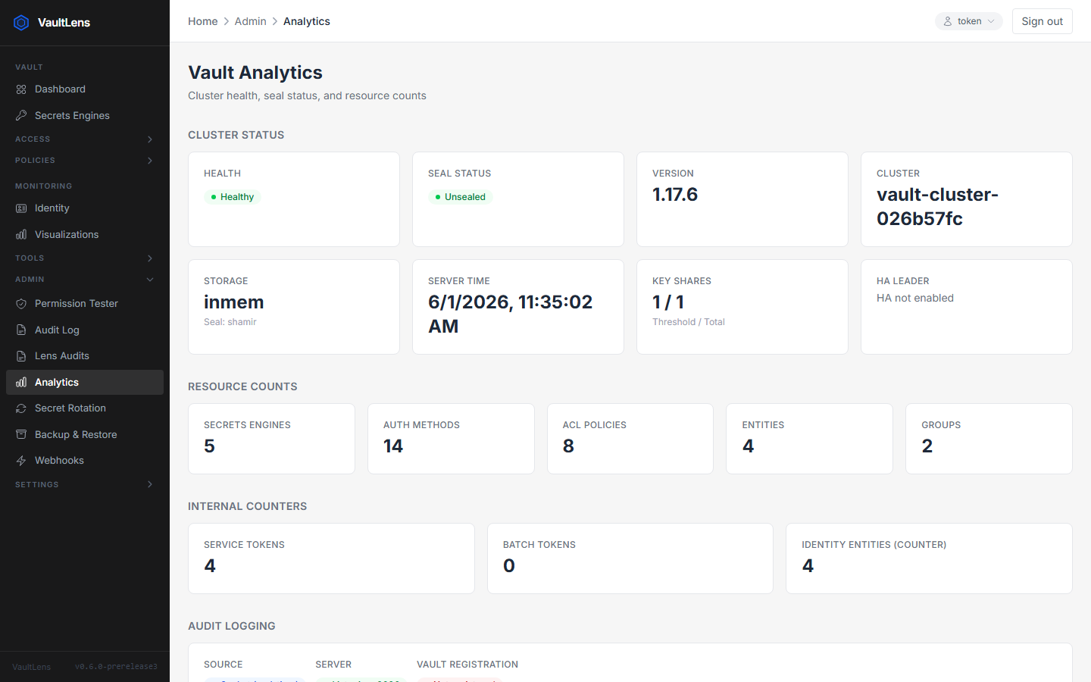
Task: Click the Healthy status badge
Action: tap(232, 197)
